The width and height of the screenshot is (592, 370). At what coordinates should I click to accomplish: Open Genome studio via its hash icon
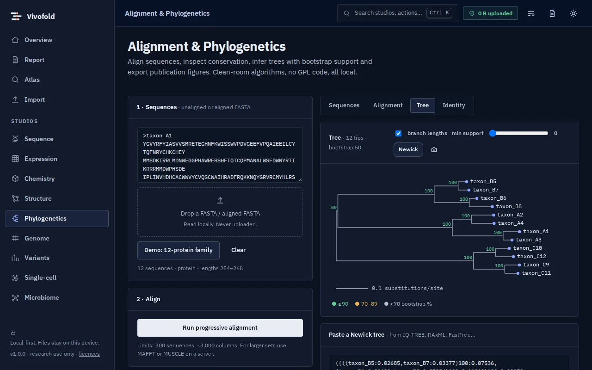(x=15, y=238)
